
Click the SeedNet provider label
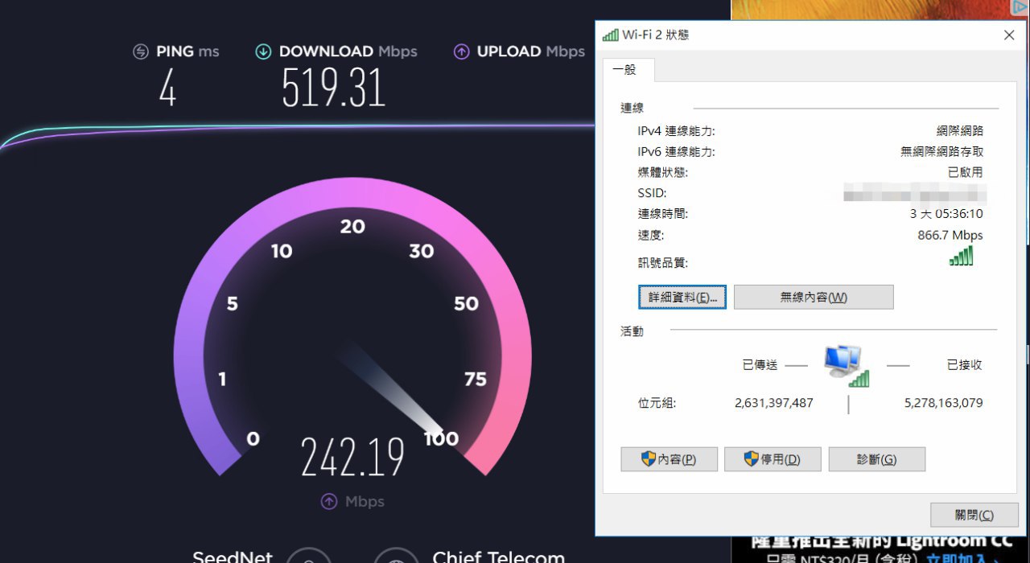(233, 556)
